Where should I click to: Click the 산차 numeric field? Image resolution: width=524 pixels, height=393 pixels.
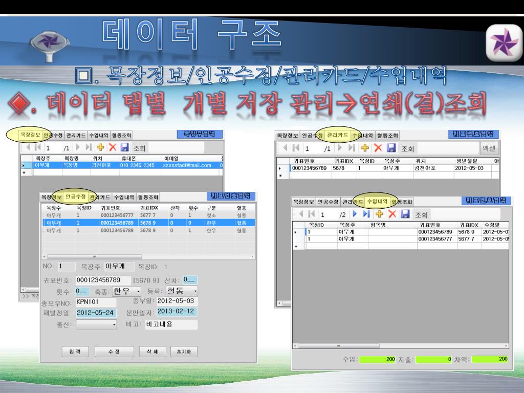click(190, 280)
